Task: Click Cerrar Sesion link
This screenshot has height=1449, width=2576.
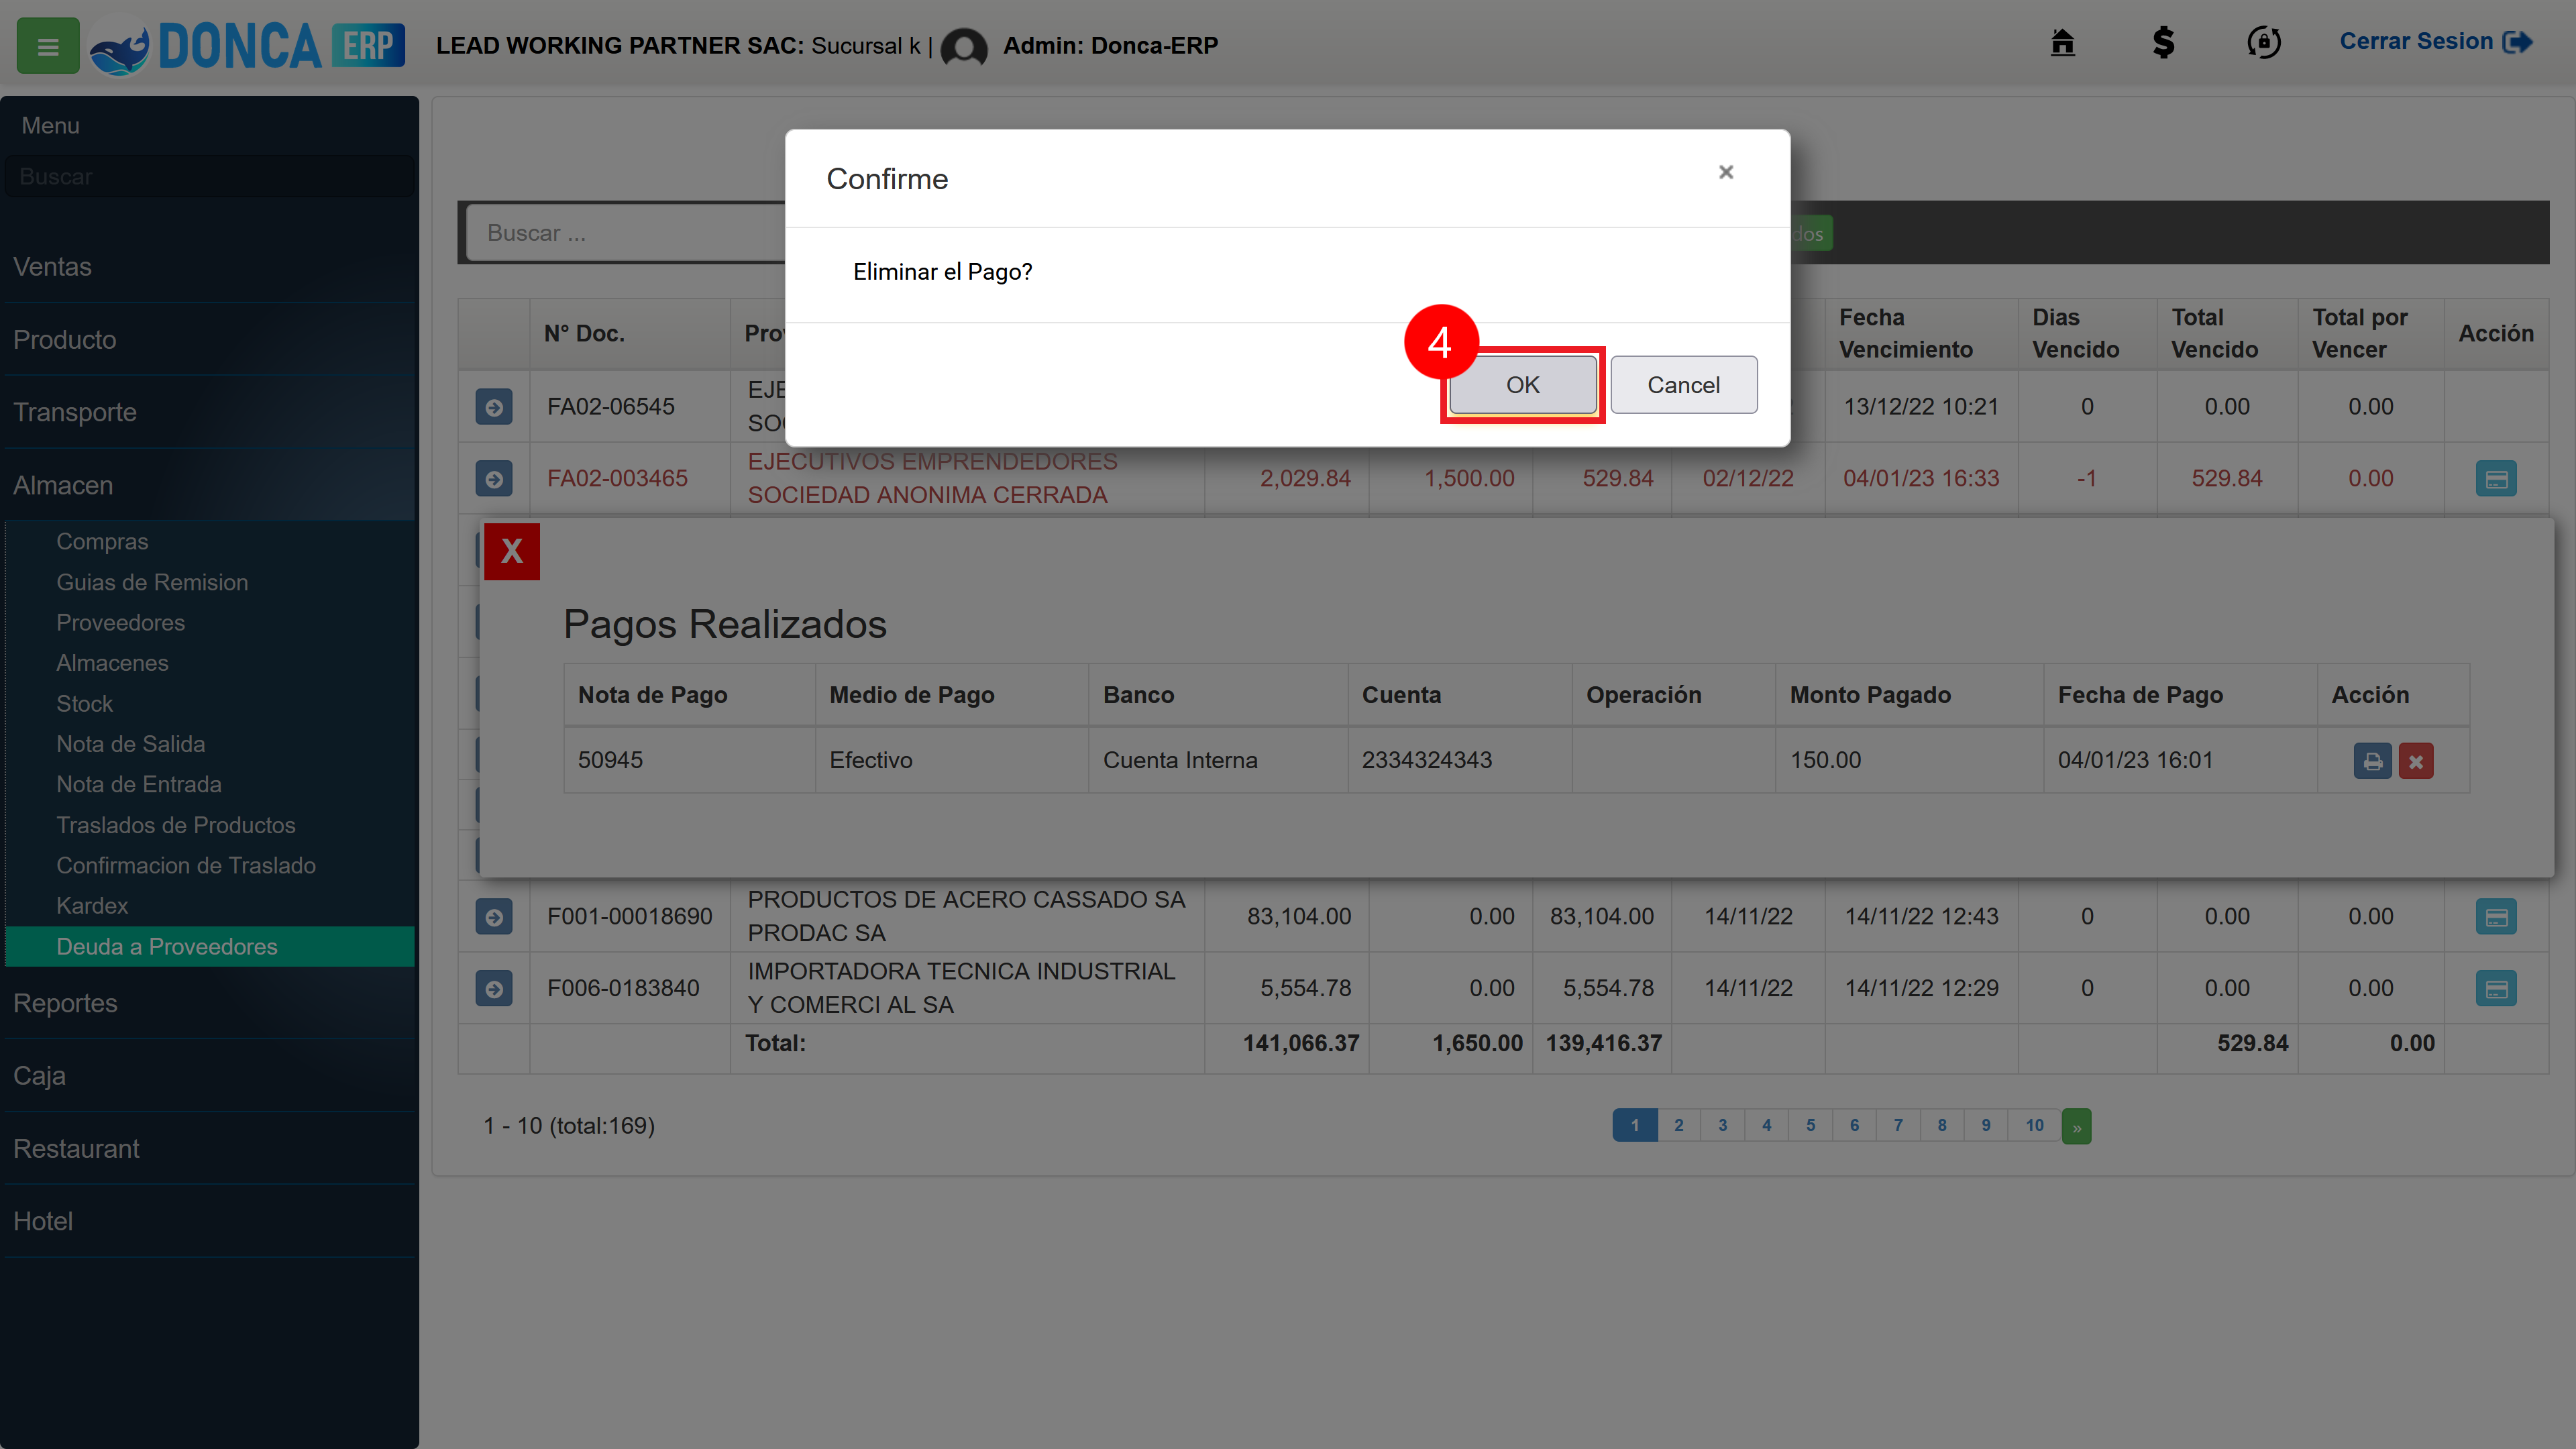Action: tap(2435, 42)
